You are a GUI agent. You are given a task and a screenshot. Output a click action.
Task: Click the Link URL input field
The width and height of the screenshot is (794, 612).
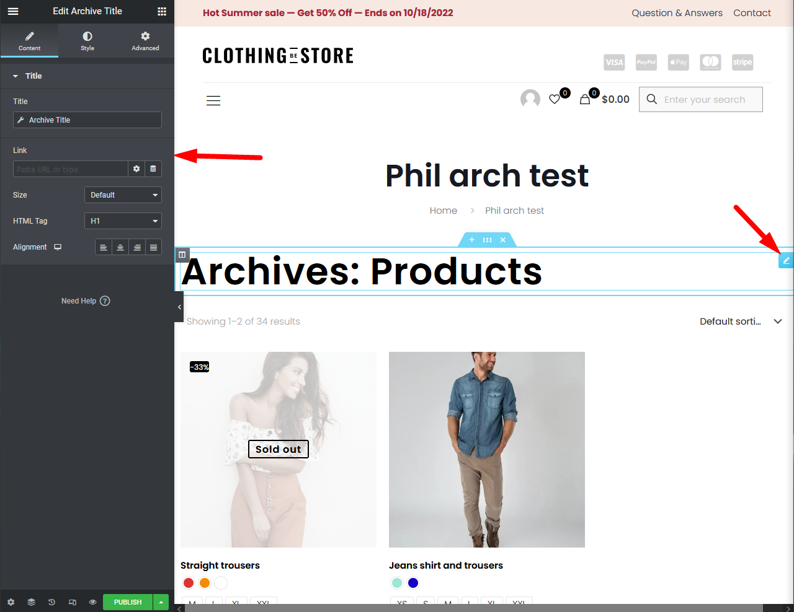pyautogui.click(x=71, y=169)
